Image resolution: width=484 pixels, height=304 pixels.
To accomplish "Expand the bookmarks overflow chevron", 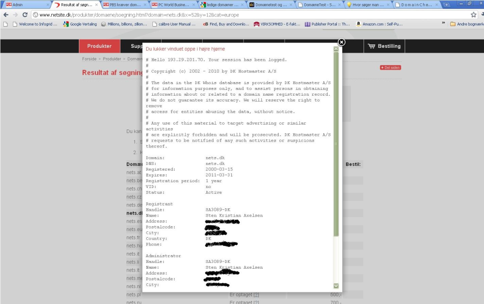I will 443,23.
